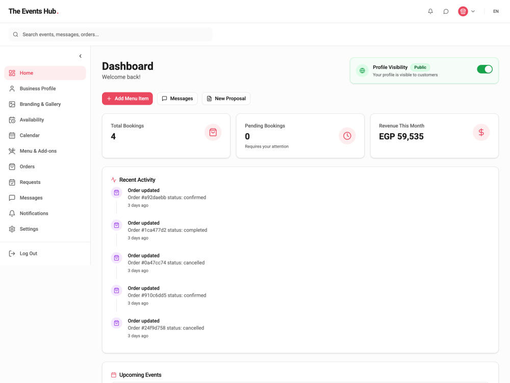The width and height of the screenshot is (510, 383).
Task: Open the chat bubble icon in header
Action: tap(446, 11)
